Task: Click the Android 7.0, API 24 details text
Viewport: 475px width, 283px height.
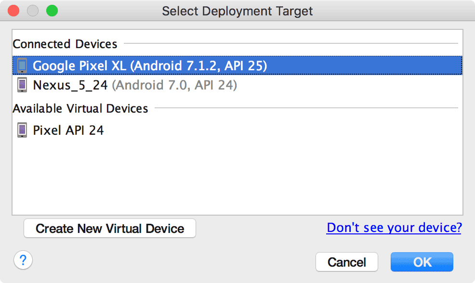Action: pos(174,85)
